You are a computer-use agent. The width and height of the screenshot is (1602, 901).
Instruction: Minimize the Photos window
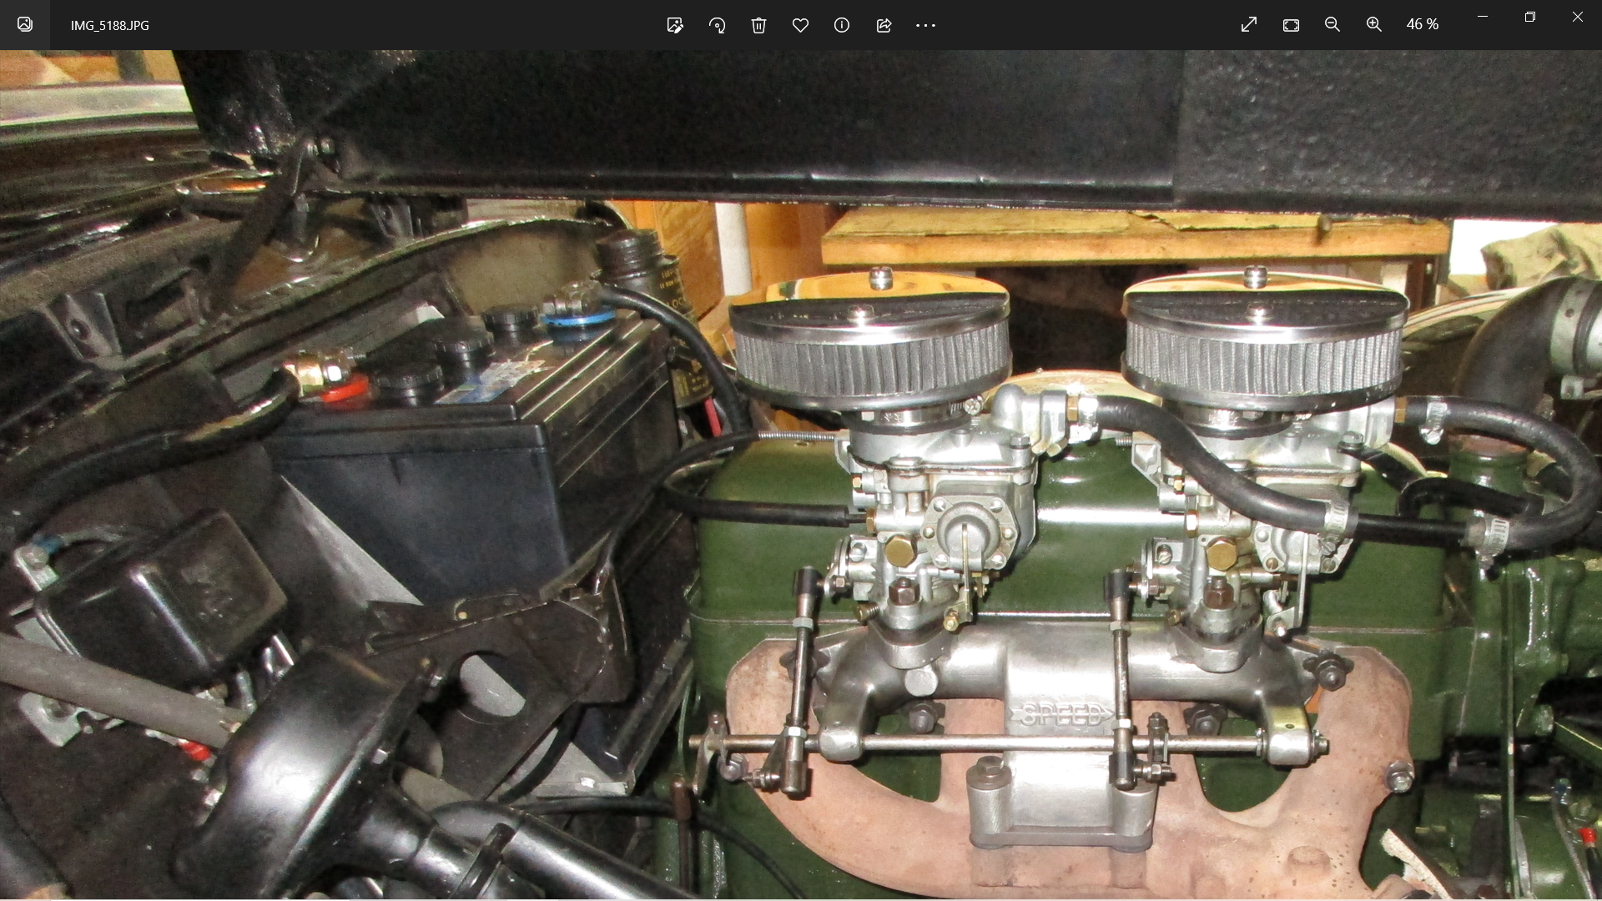tap(1483, 17)
